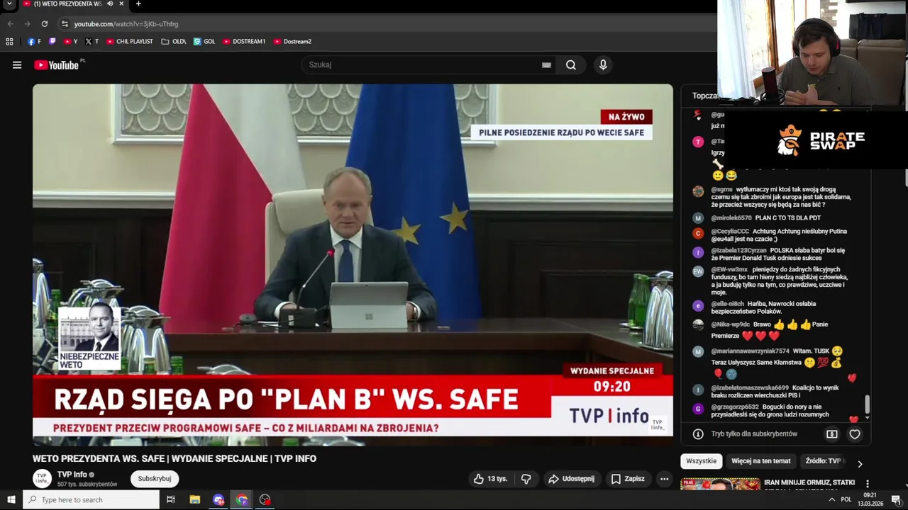The height and width of the screenshot is (510, 908).
Task: Send a heart reaction in live chat
Action: pos(855,434)
